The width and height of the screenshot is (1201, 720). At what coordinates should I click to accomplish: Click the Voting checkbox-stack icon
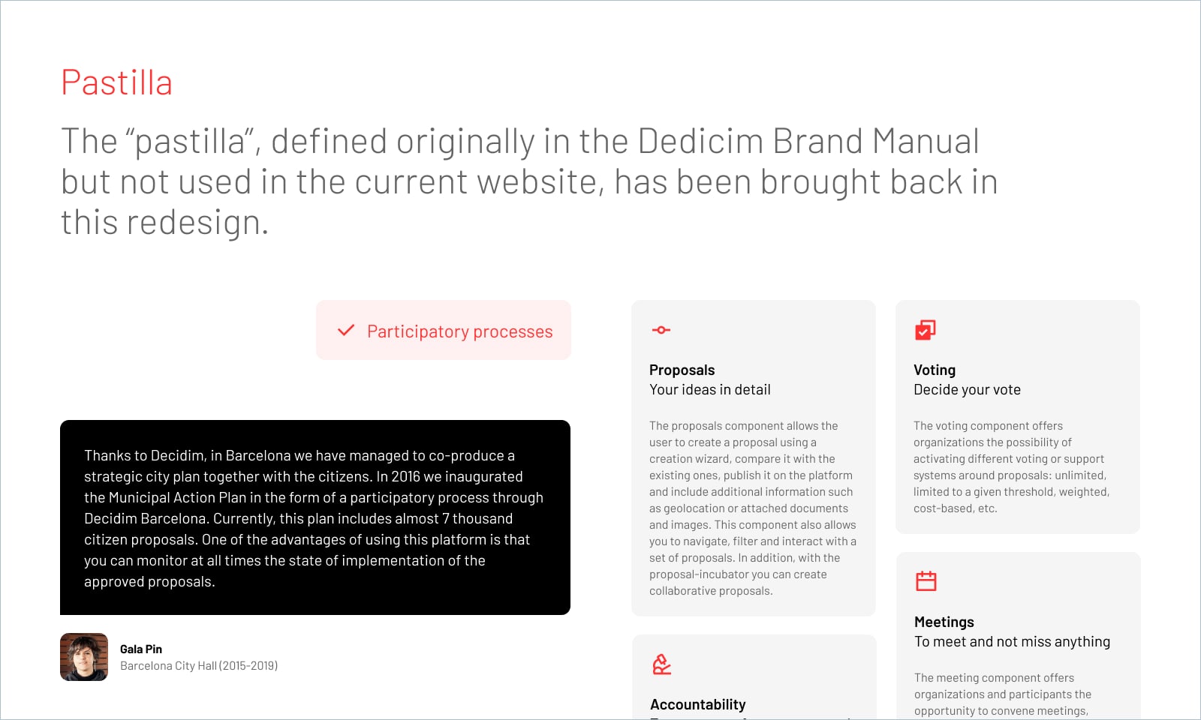coord(925,330)
